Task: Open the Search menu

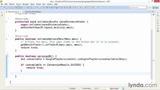Action: (32, 4)
